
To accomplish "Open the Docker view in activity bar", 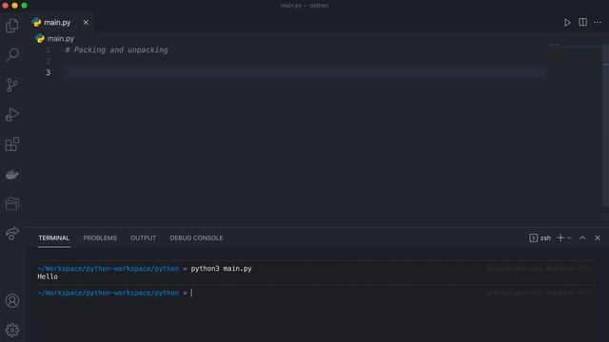I will 12,175.
